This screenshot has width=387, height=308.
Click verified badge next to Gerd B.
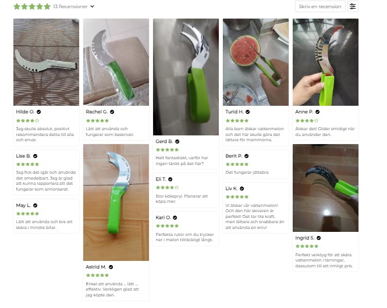(177, 141)
